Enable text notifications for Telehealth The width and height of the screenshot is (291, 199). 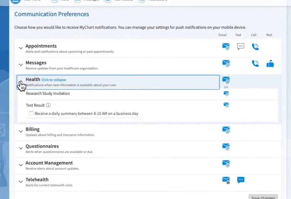[x=241, y=180]
